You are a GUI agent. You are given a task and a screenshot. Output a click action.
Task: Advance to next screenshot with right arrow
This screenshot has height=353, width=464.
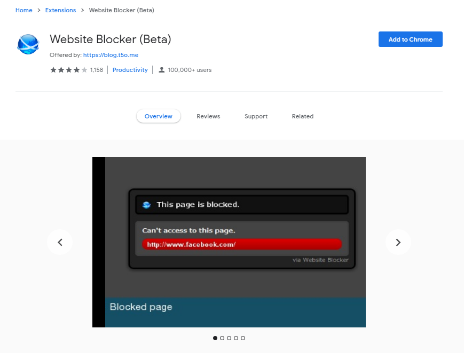point(398,243)
